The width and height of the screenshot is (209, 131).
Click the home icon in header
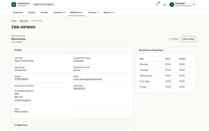click(x=164, y=4)
